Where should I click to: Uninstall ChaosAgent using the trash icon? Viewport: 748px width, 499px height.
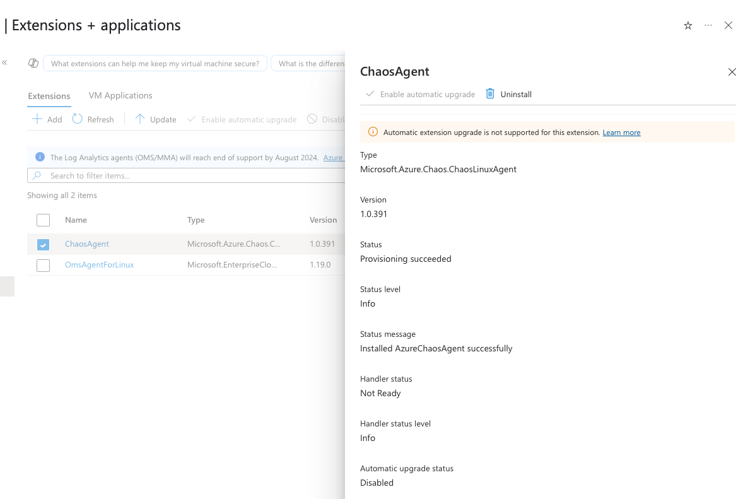[x=490, y=93]
